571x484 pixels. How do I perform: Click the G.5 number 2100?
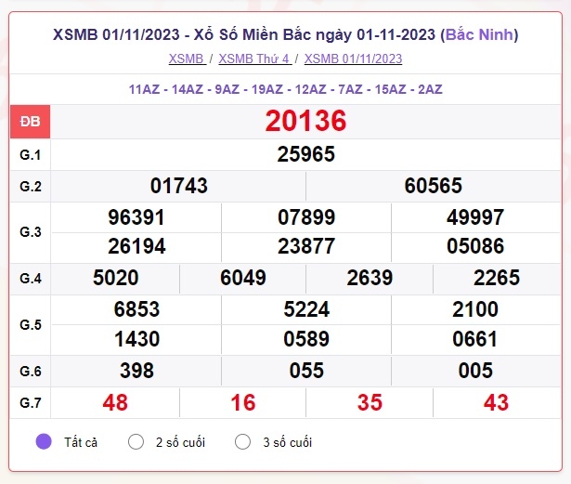(x=475, y=309)
